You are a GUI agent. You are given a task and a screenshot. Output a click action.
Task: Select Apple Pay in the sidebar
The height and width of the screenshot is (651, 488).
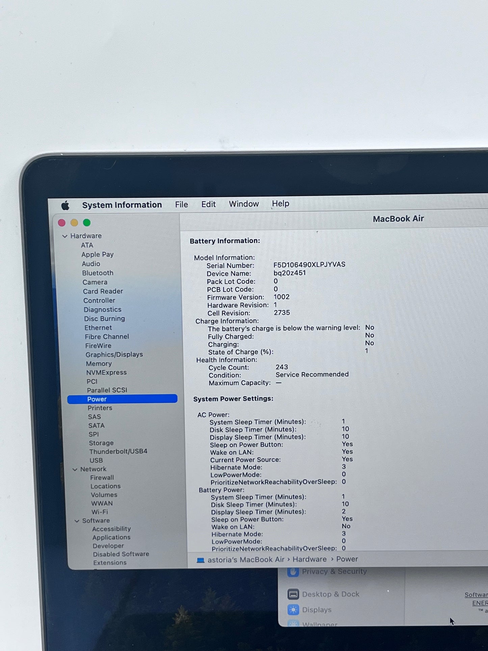point(97,254)
